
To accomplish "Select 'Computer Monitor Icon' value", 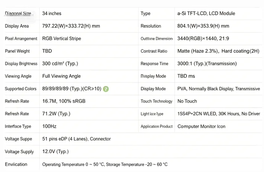I will (x=201, y=127).
